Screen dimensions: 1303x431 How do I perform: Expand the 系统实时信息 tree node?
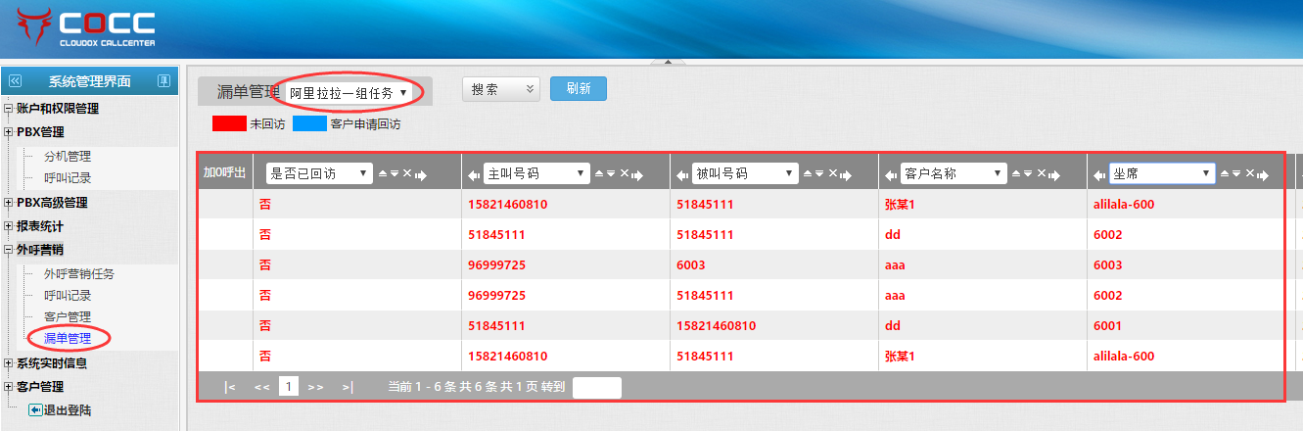9,363
